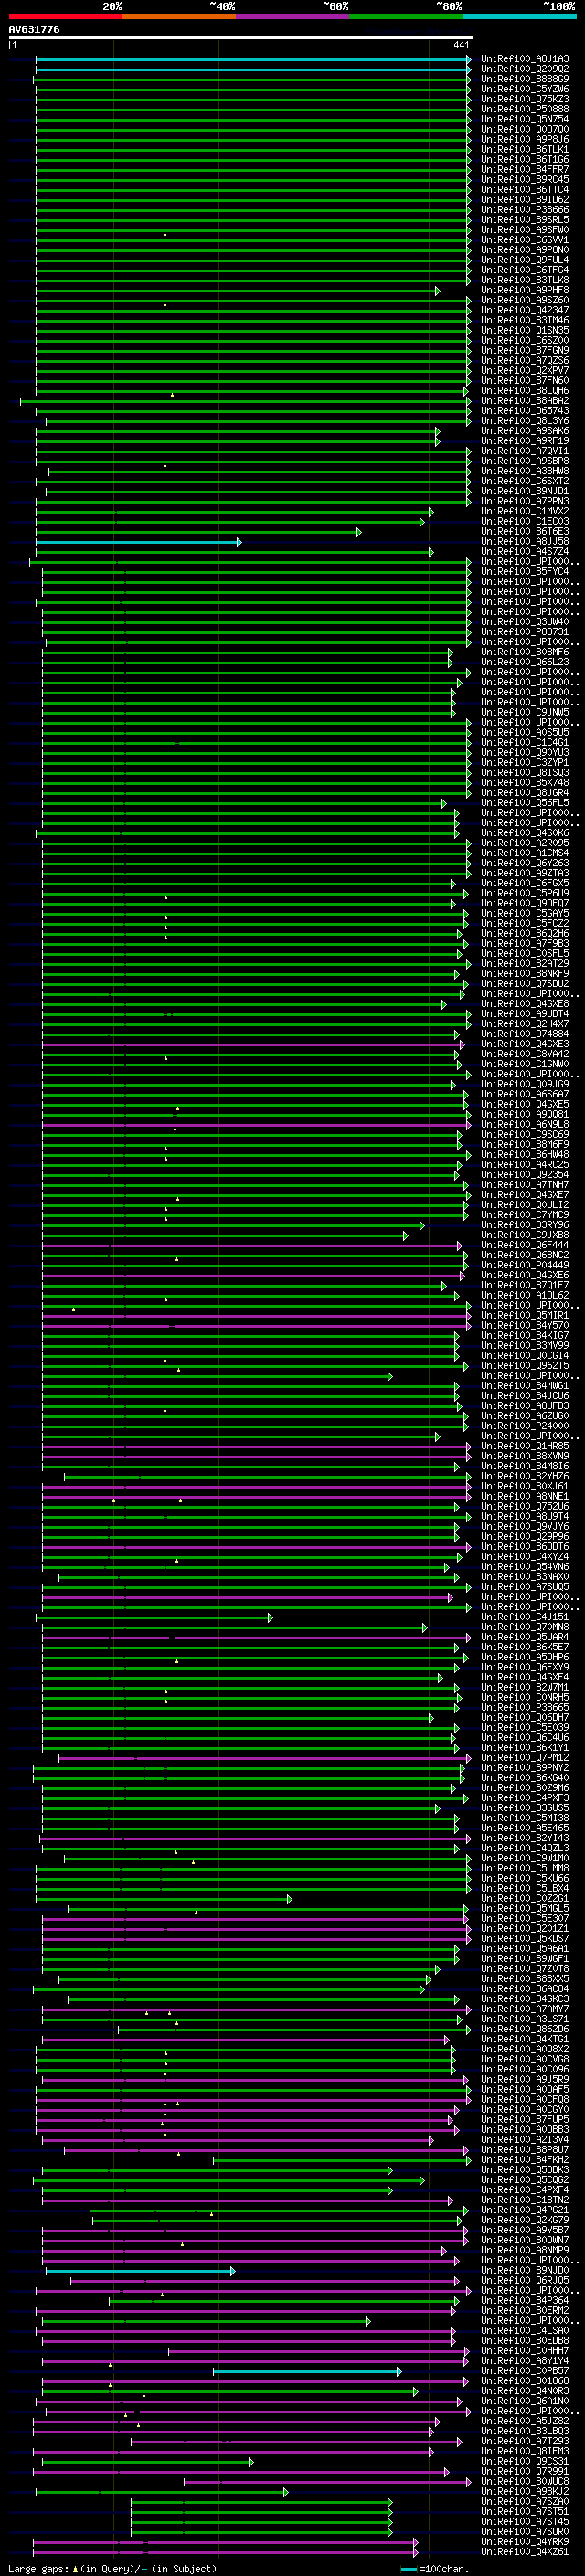Click the UniRef100_A7PPN3 label
The height and width of the screenshot is (2576, 585).
coord(525,501)
